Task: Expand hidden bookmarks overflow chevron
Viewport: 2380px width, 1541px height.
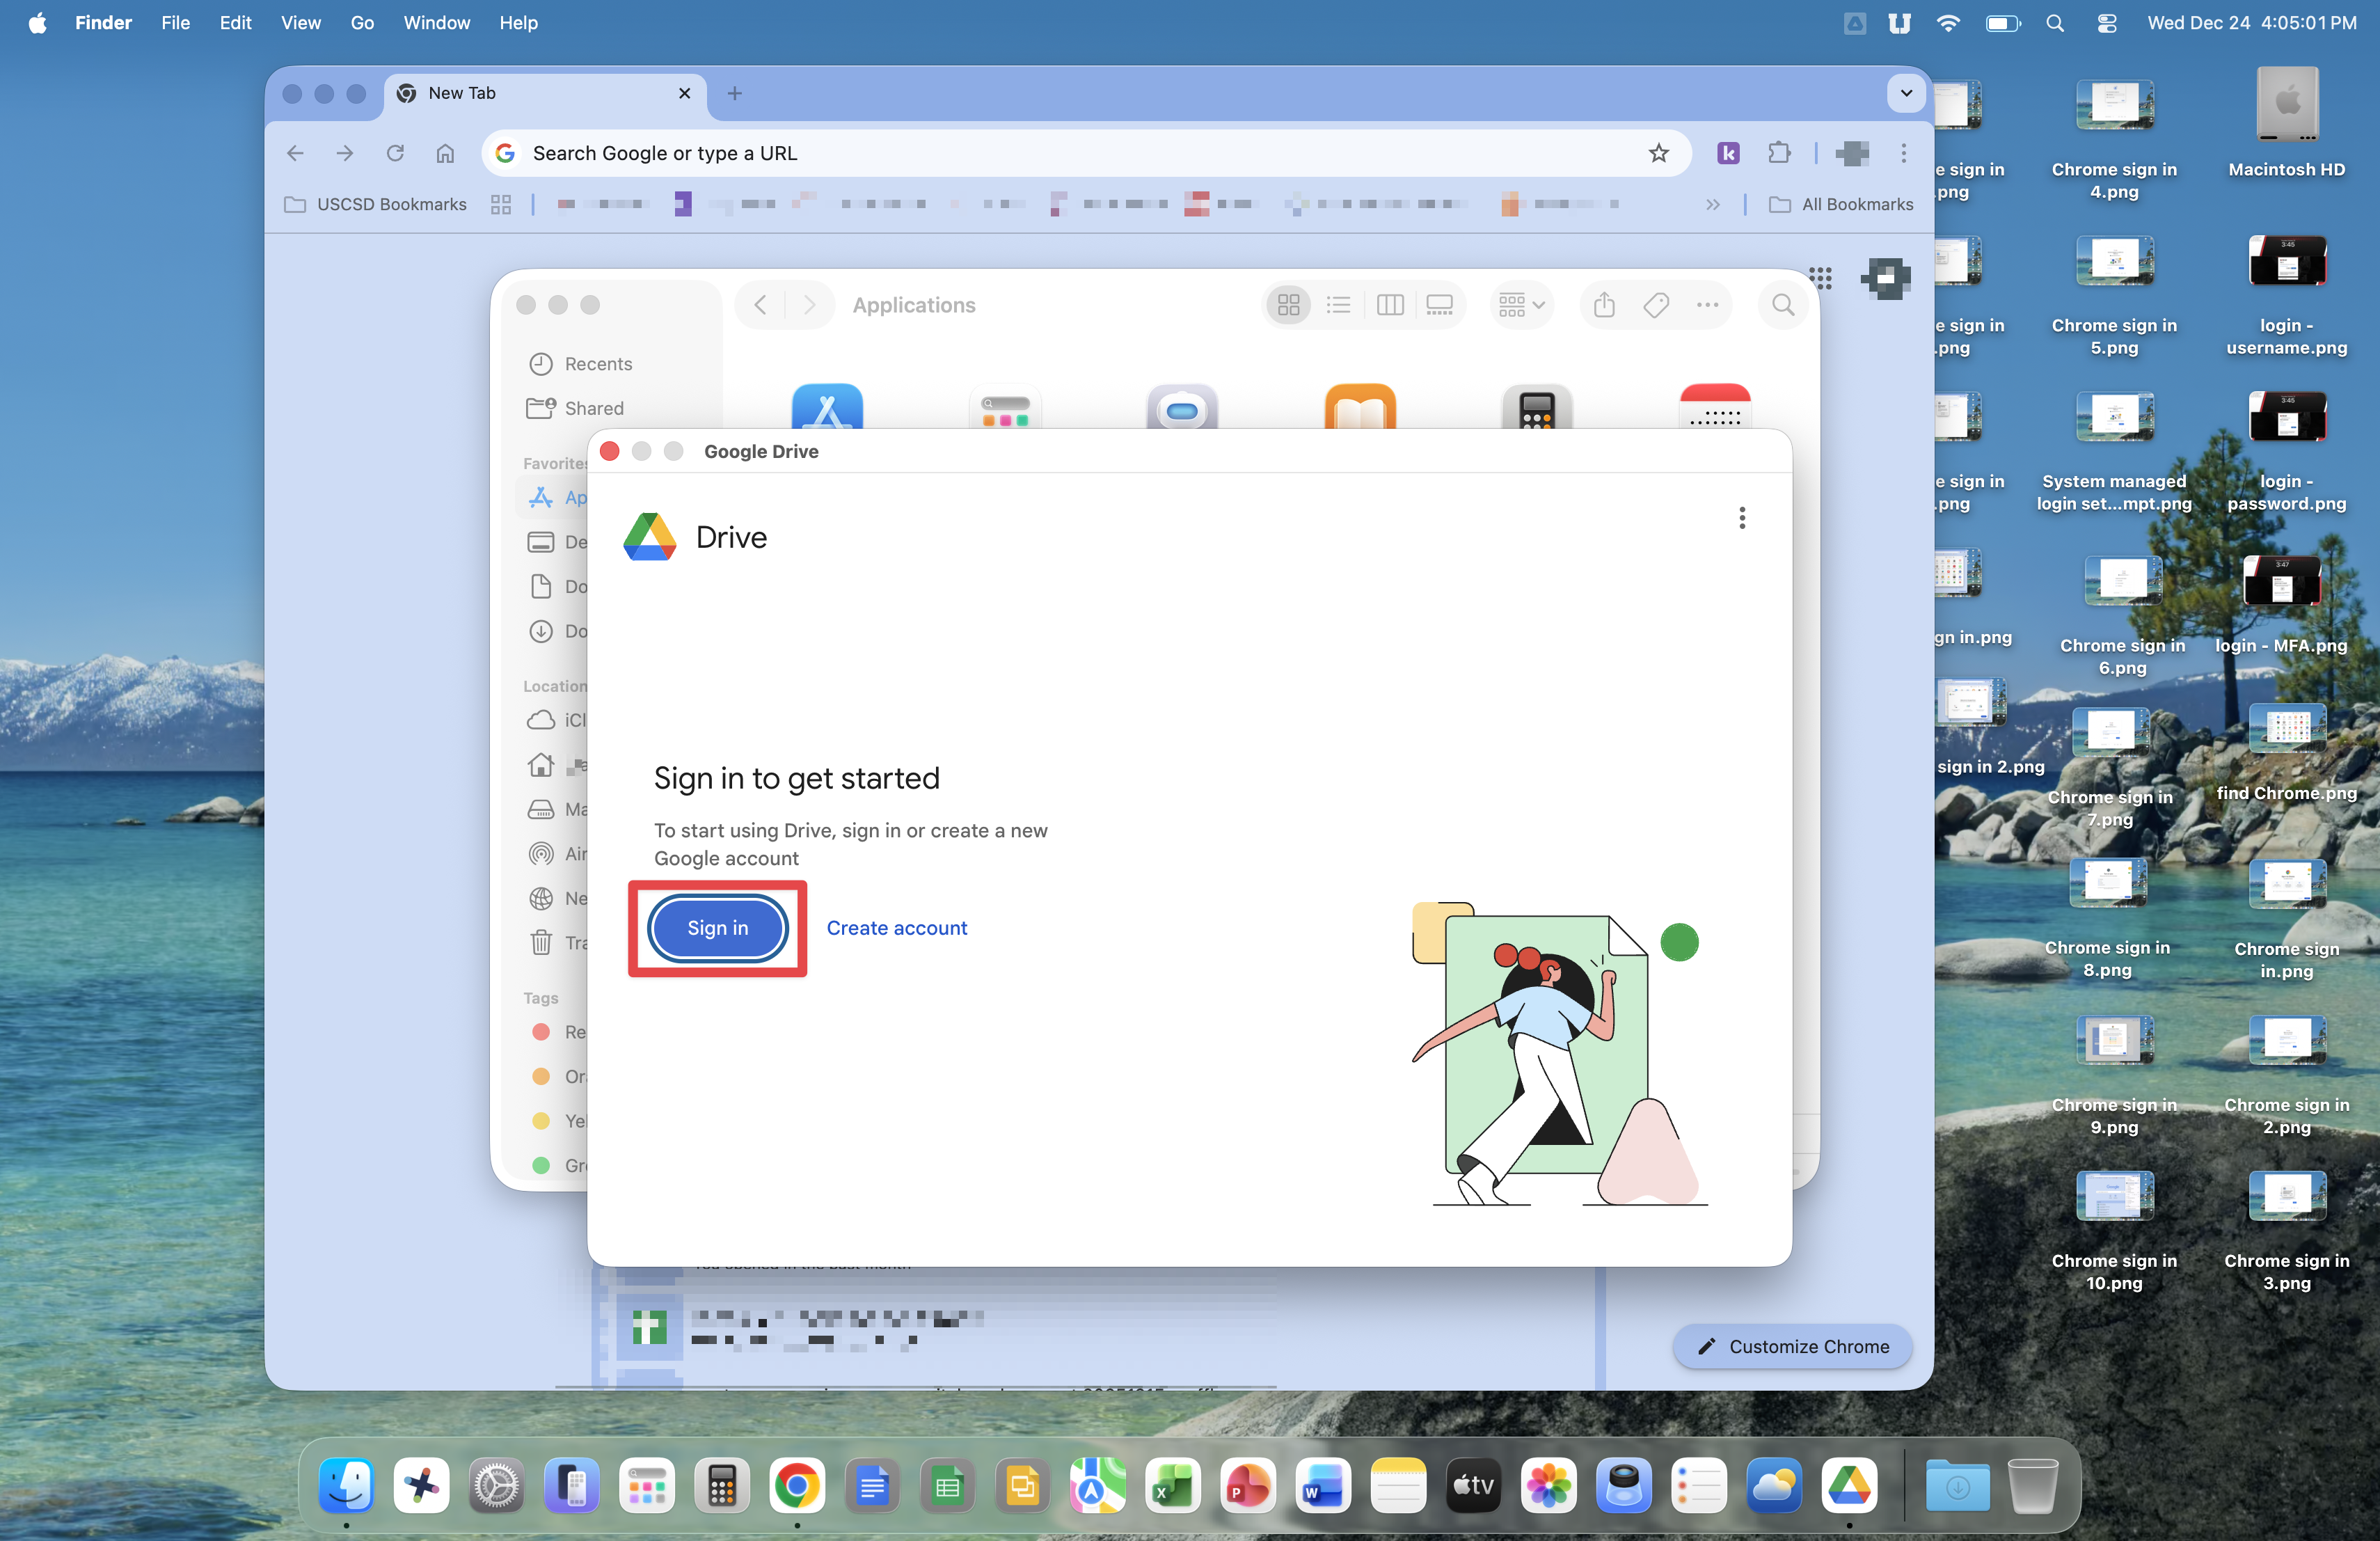Action: pyautogui.click(x=1713, y=204)
